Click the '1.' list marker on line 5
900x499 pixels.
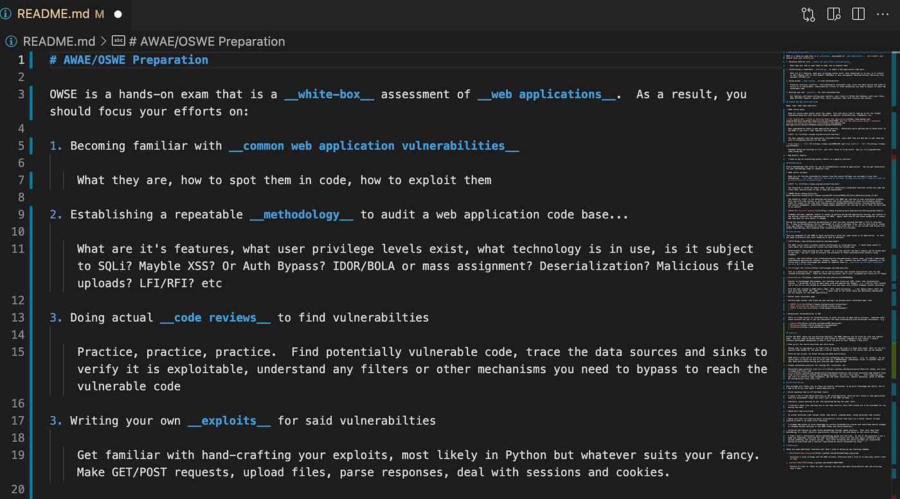click(x=57, y=146)
